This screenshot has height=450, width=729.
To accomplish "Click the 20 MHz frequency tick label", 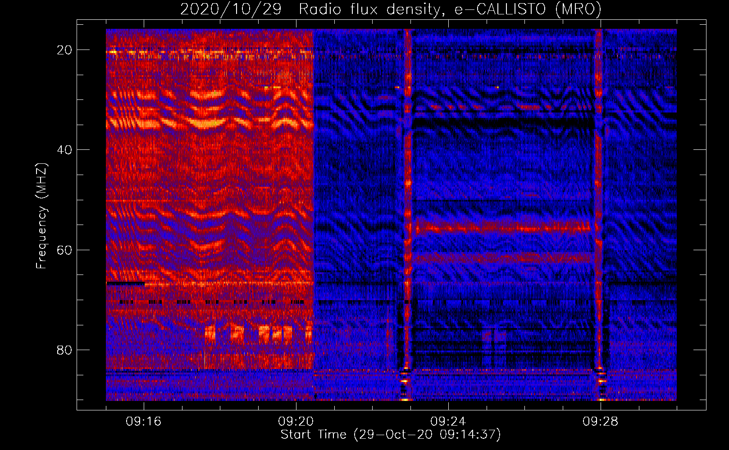I will [x=64, y=50].
